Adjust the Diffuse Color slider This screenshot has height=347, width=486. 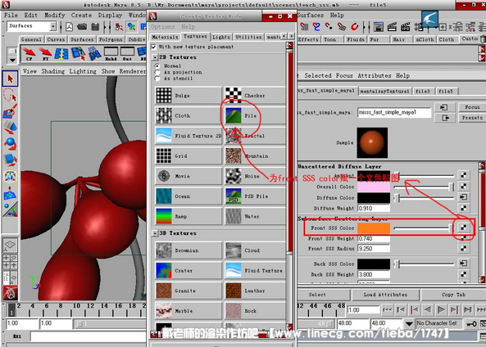[x=424, y=197]
